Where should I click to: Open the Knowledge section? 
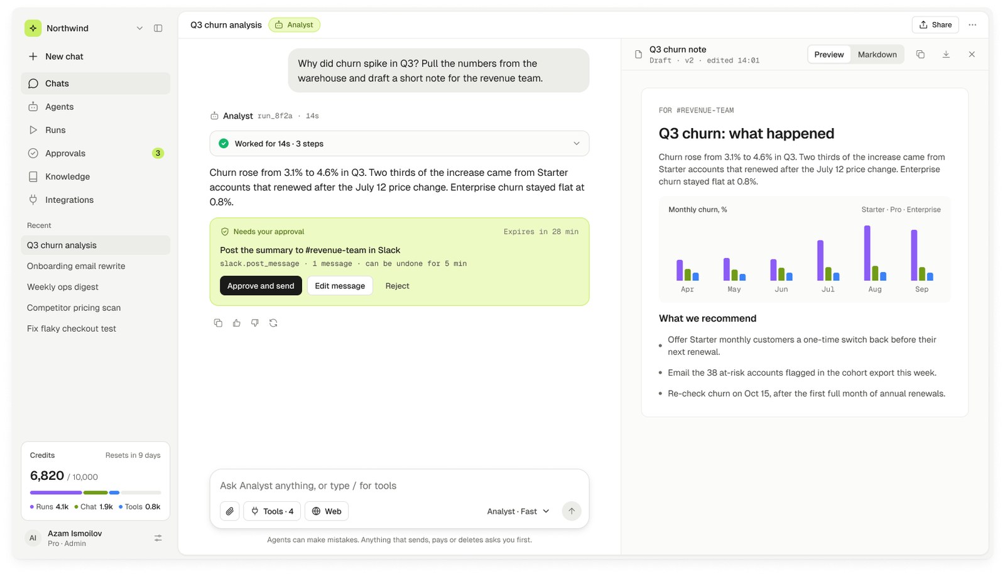point(95,177)
